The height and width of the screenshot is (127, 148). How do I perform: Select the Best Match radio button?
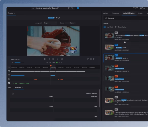105,27
